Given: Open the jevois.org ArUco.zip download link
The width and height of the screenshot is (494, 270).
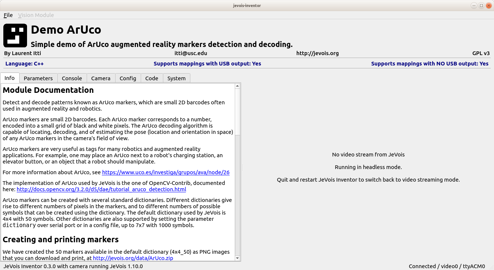Looking at the screenshot, I should (x=133, y=258).
